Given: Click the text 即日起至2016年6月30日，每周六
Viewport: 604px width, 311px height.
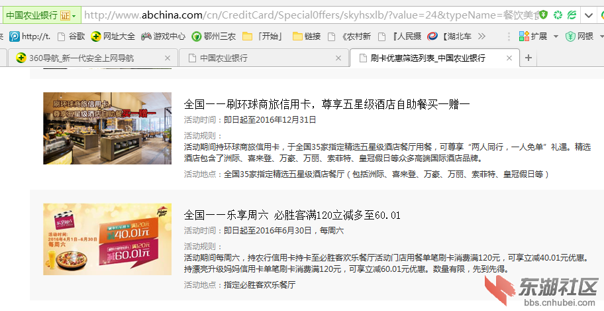Looking at the screenshot, I should [x=284, y=231].
